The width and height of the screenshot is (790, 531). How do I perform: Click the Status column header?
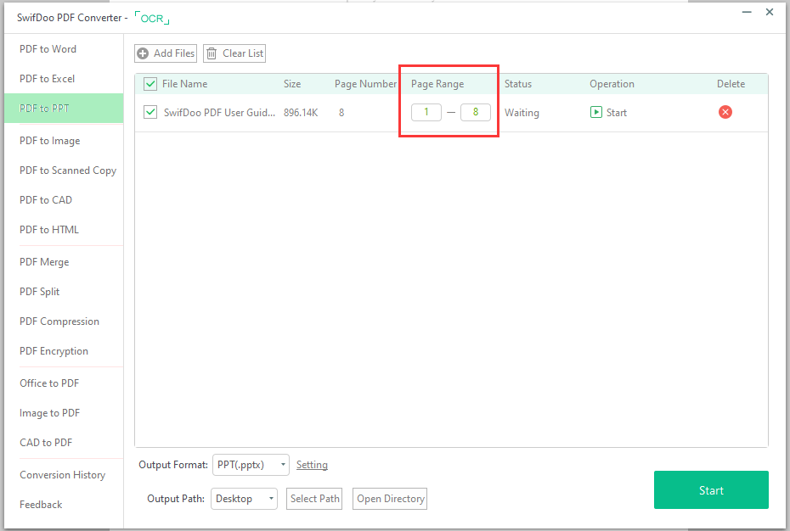click(518, 83)
